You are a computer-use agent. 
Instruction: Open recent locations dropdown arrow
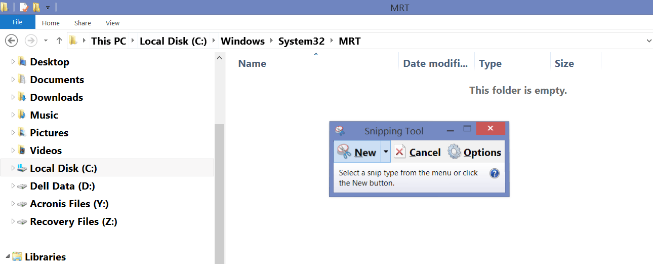[46, 41]
